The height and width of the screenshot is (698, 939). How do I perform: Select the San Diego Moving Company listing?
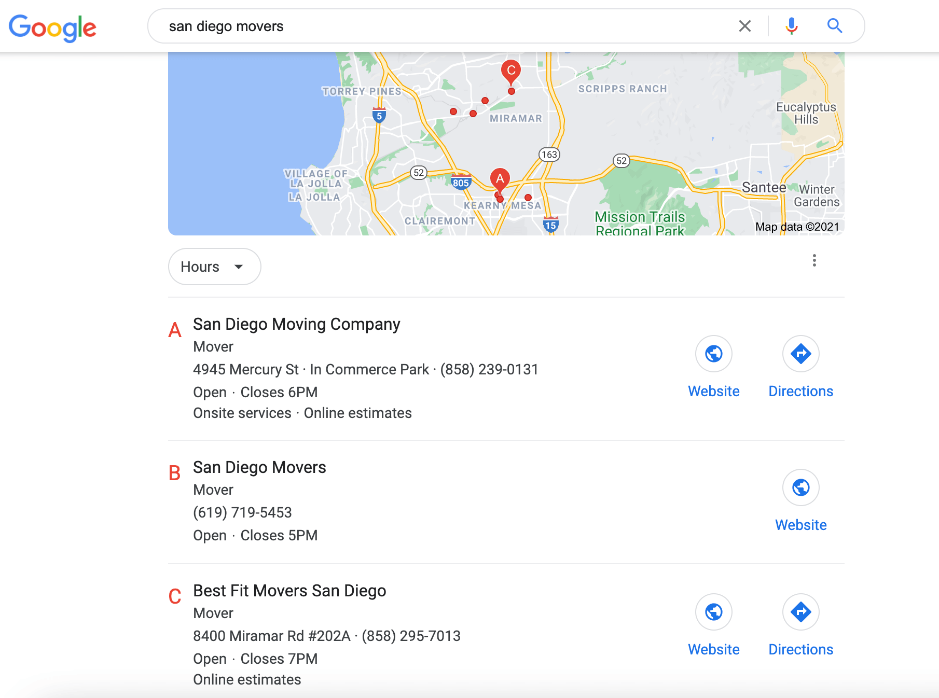296,324
